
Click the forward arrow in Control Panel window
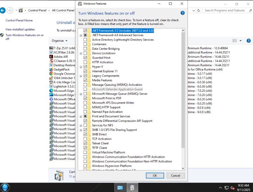point(10,11)
